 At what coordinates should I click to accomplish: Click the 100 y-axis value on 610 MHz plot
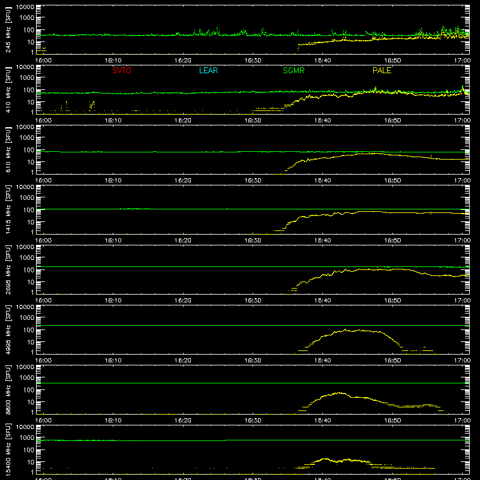point(29,150)
